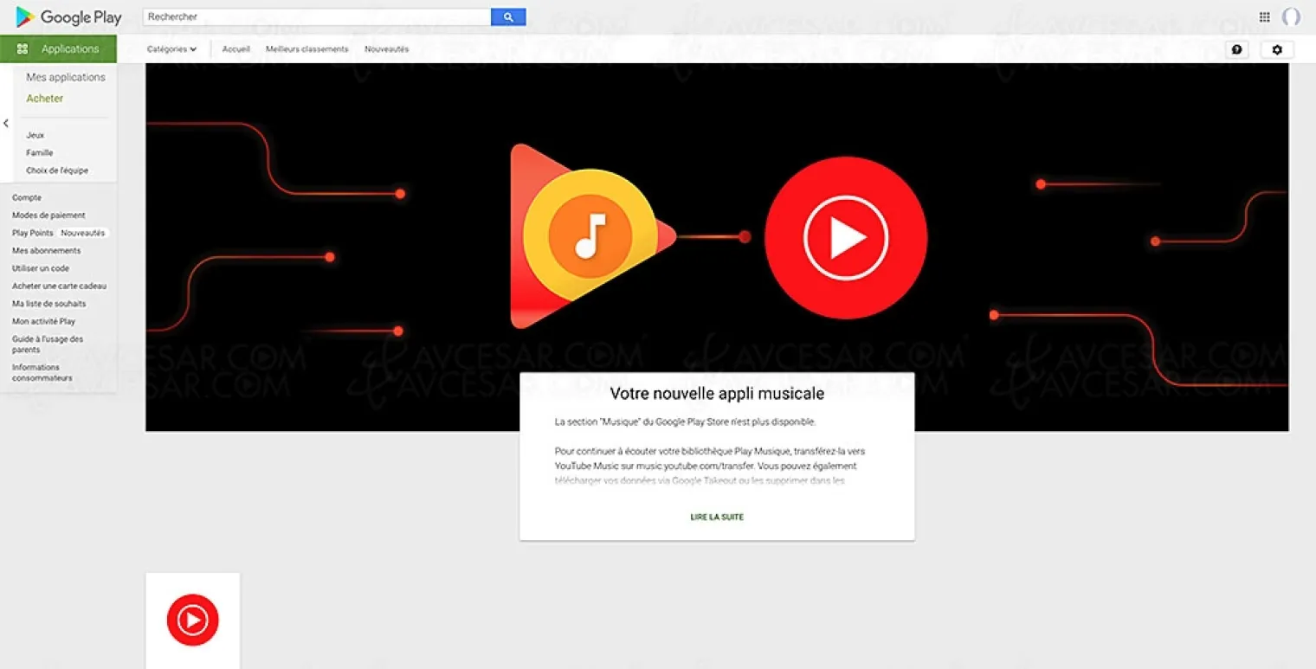Open the Compte page
The image size is (1316, 669).
pos(27,197)
